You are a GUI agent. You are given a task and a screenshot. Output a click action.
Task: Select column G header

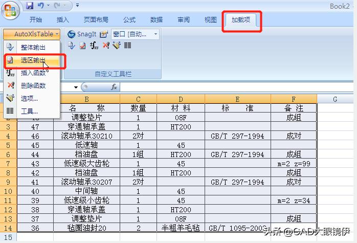click(335, 99)
